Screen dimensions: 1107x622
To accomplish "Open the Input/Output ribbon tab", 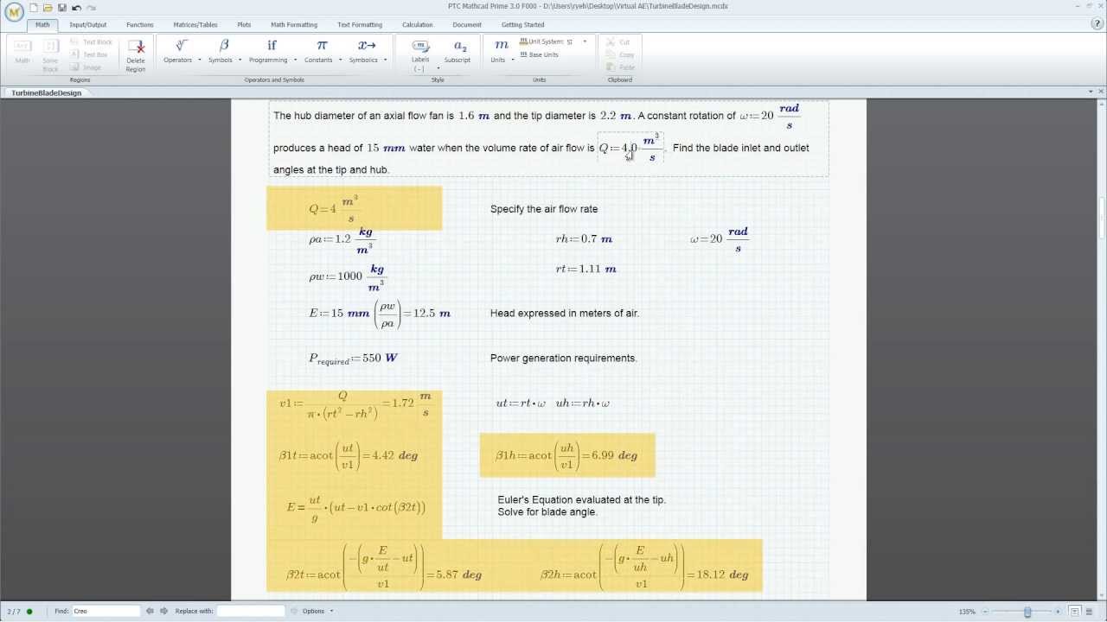I will 88,24.
